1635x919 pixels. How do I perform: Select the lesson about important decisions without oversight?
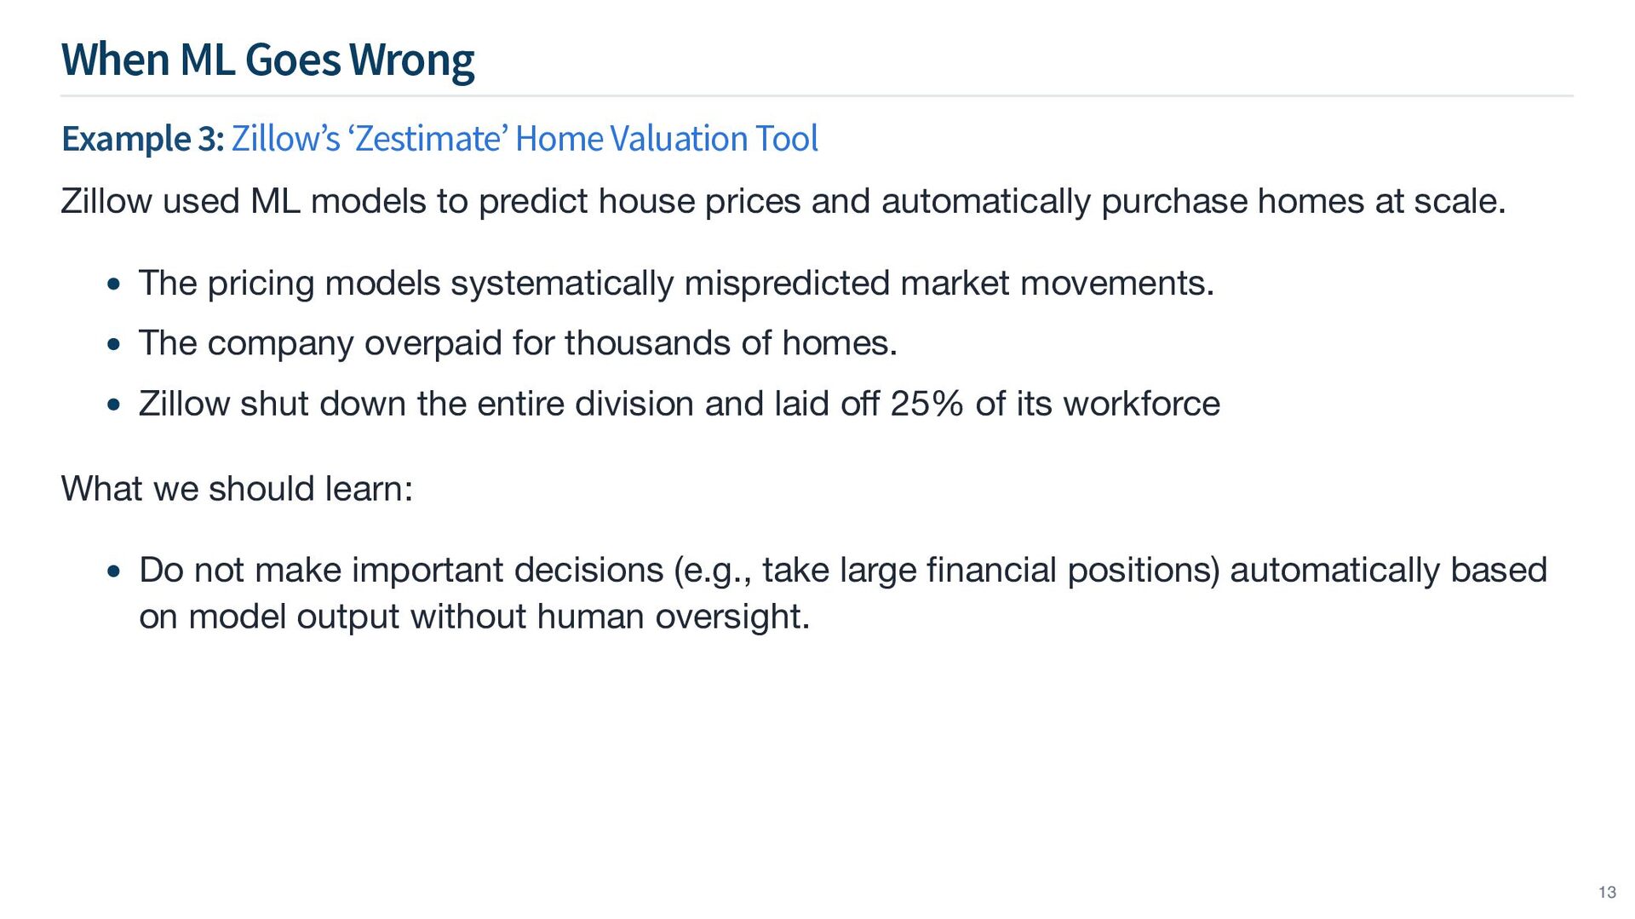(x=842, y=594)
